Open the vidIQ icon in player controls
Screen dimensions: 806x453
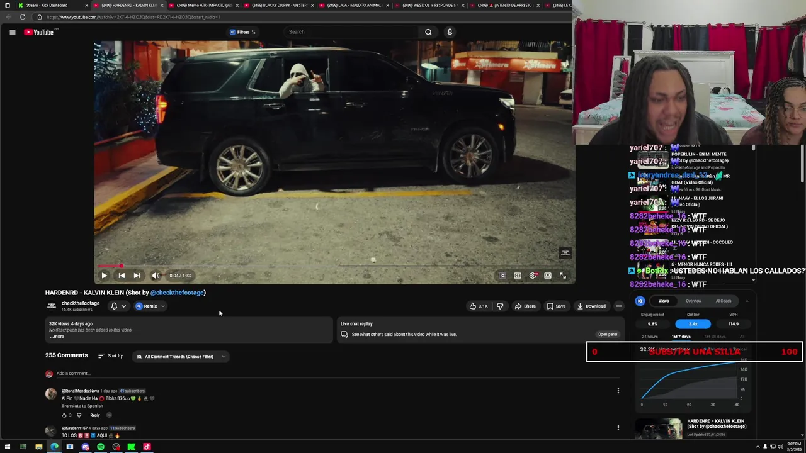(x=502, y=276)
